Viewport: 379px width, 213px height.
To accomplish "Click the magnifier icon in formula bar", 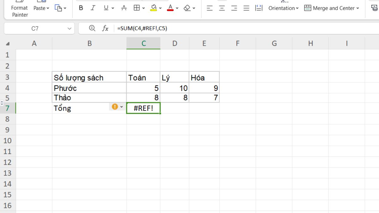I will coord(92,28).
